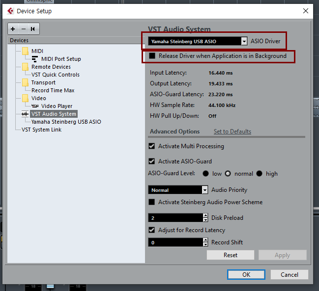This screenshot has width=319, height=291.
Task: Decrease Record Shift with down arrow
Action: coord(205,244)
